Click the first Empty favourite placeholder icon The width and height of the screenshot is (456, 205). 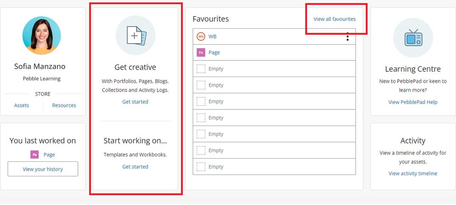[x=200, y=69]
